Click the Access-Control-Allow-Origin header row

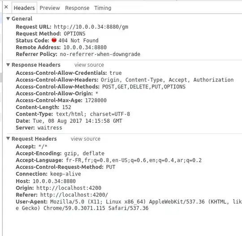(x=57, y=94)
